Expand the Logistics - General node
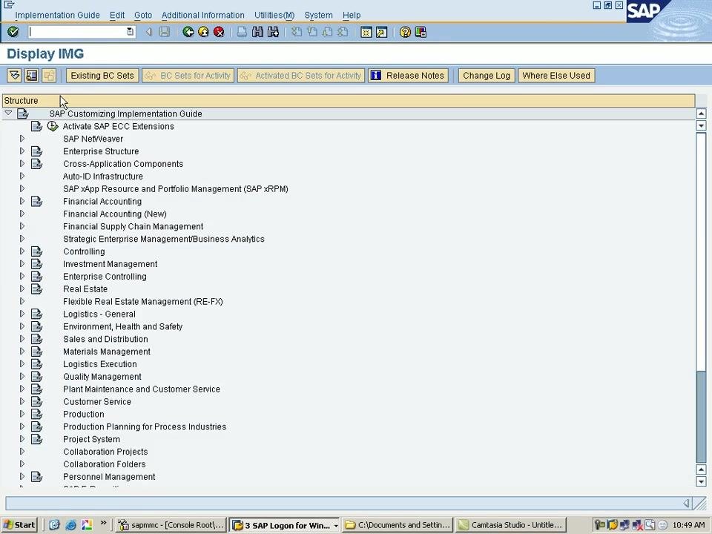712x534 pixels. [22, 314]
